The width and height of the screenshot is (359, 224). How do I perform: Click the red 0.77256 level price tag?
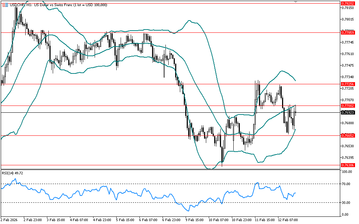(x=348, y=84)
